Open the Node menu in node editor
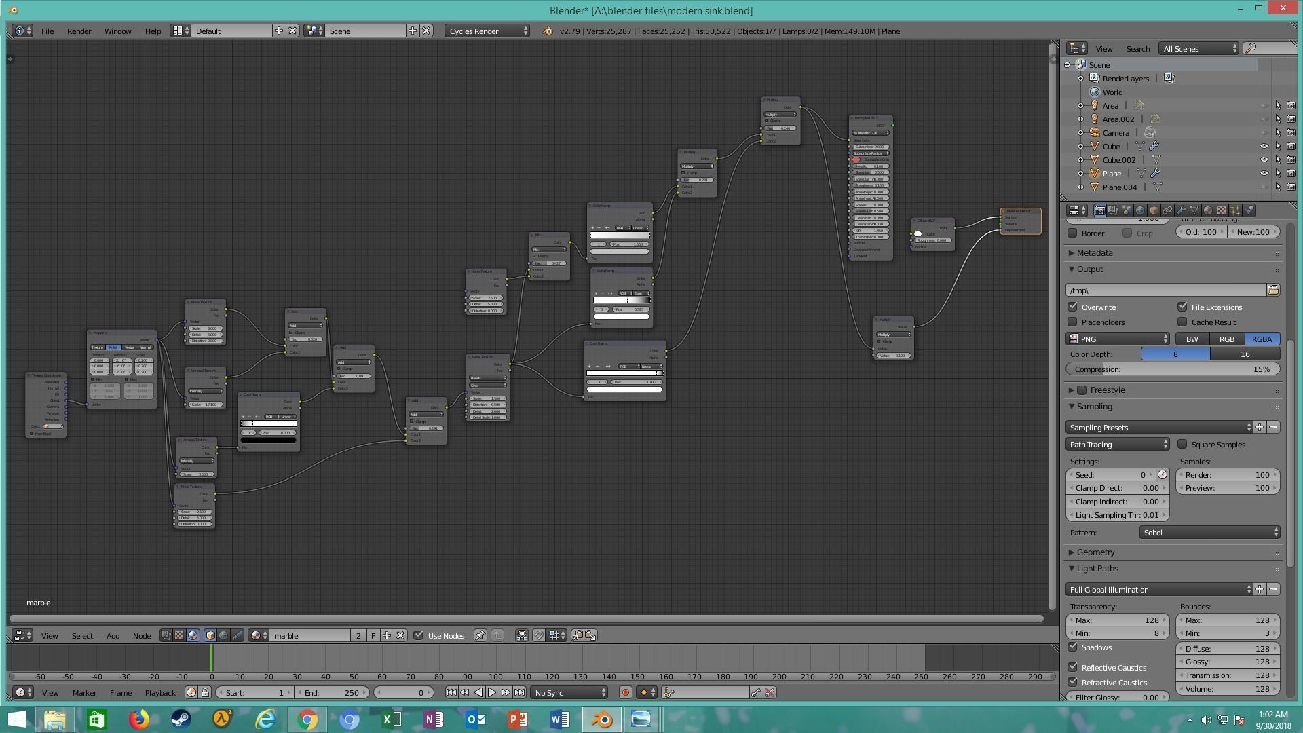This screenshot has height=733, width=1303. pos(141,636)
